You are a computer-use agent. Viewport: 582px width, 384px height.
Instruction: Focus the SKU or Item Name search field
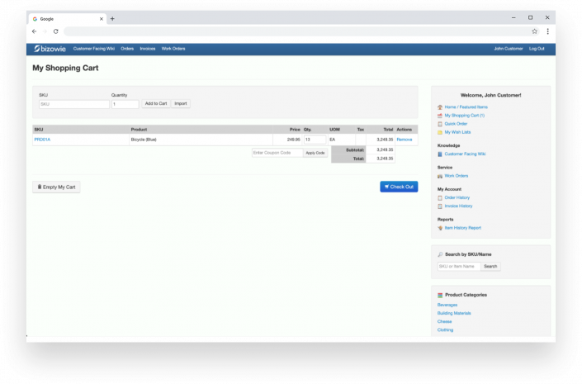pyautogui.click(x=459, y=266)
